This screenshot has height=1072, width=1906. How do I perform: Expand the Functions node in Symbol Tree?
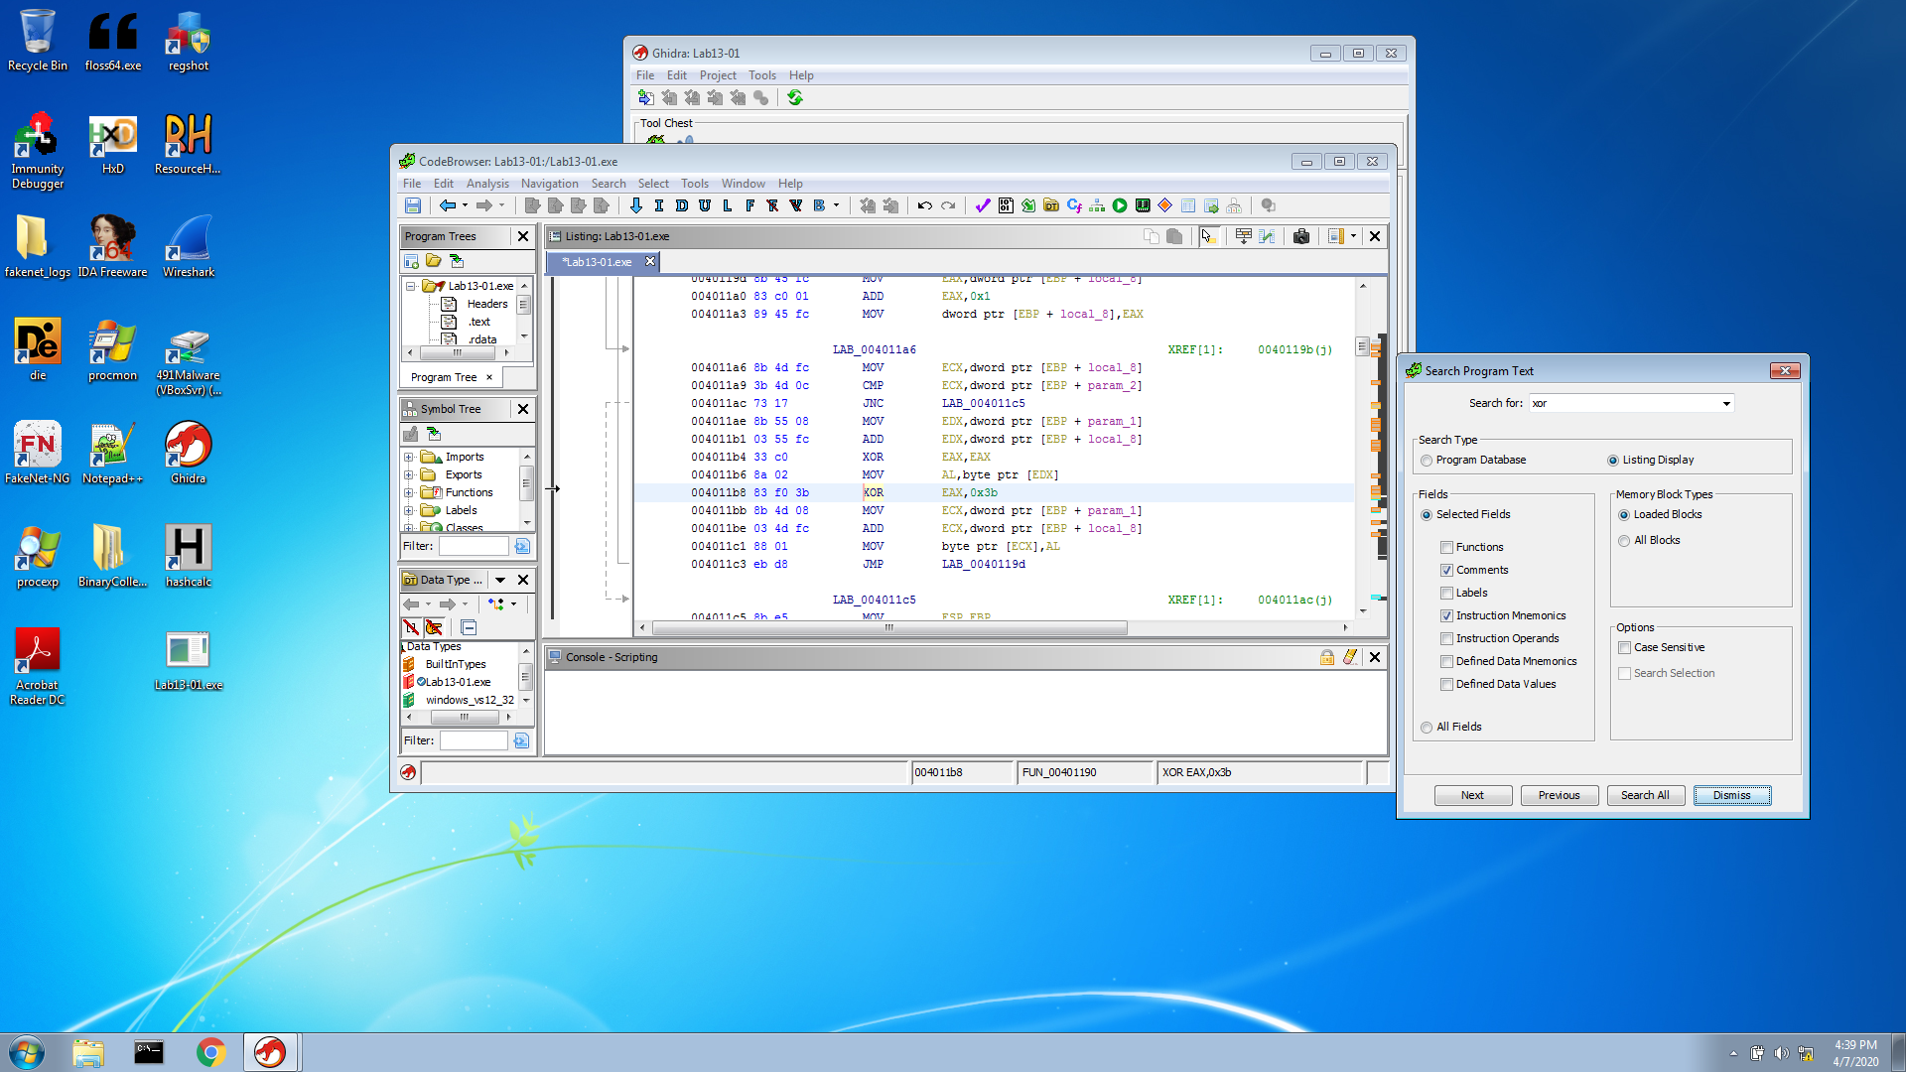408,493
